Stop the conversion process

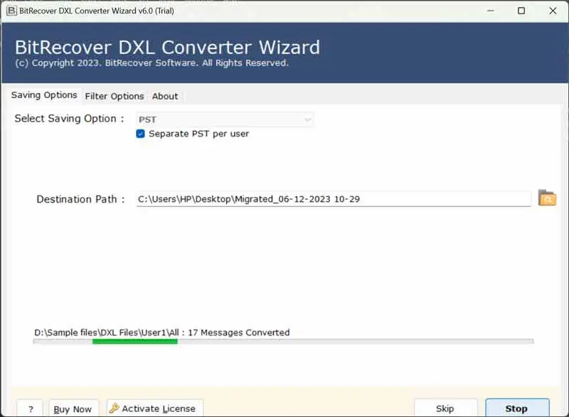(x=516, y=408)
